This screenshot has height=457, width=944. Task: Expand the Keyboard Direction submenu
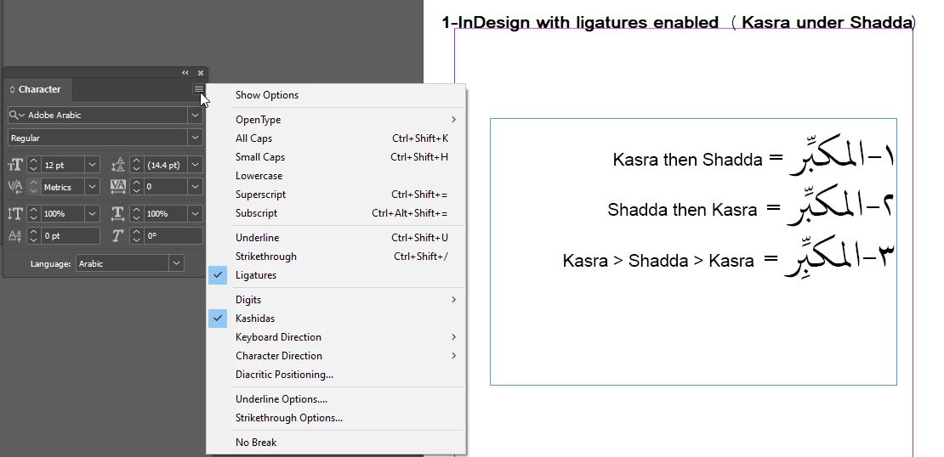[336, 336]
